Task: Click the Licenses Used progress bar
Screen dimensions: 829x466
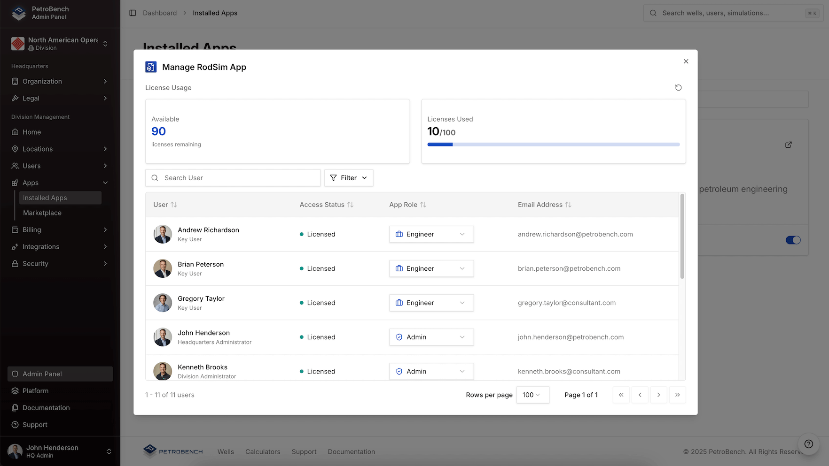Action: point(553,145)
